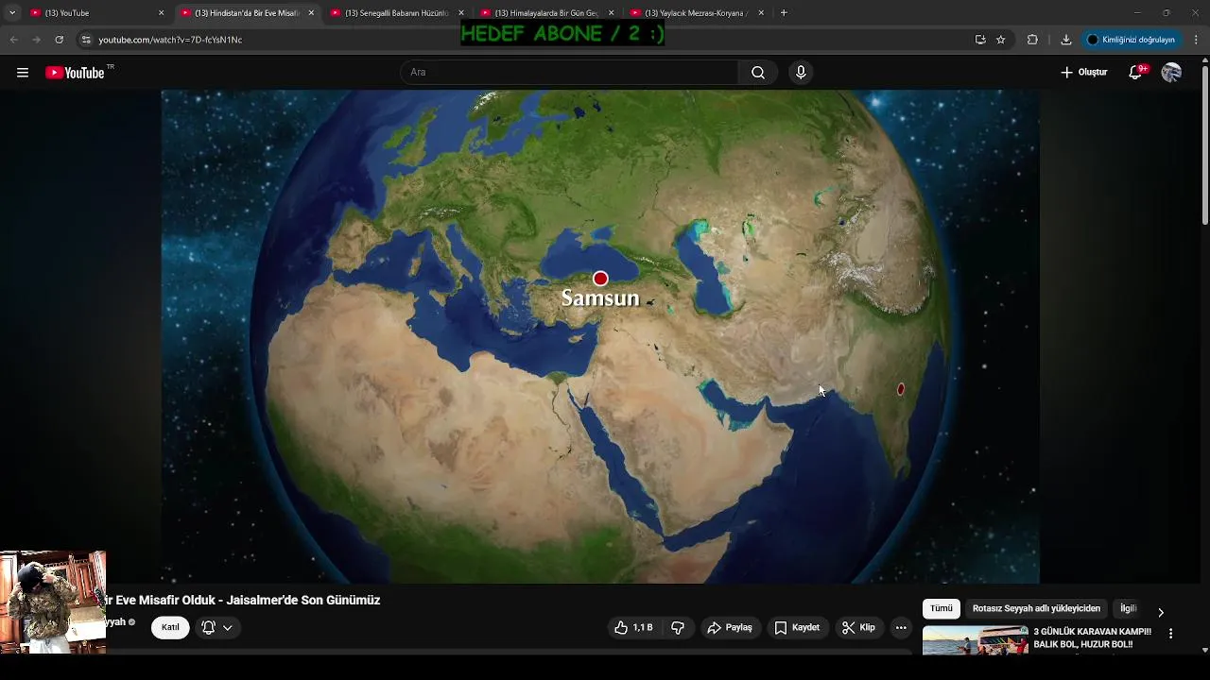Start voice search with microphone icon
1210x680 pixels.
(x=801, y=73)
